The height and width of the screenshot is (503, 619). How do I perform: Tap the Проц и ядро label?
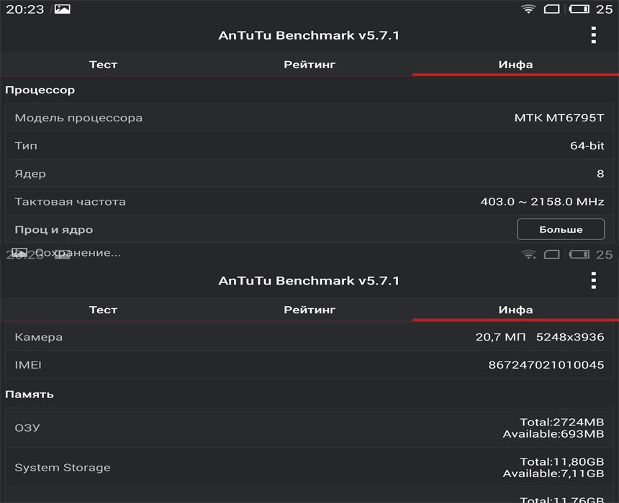click(54, 230)
